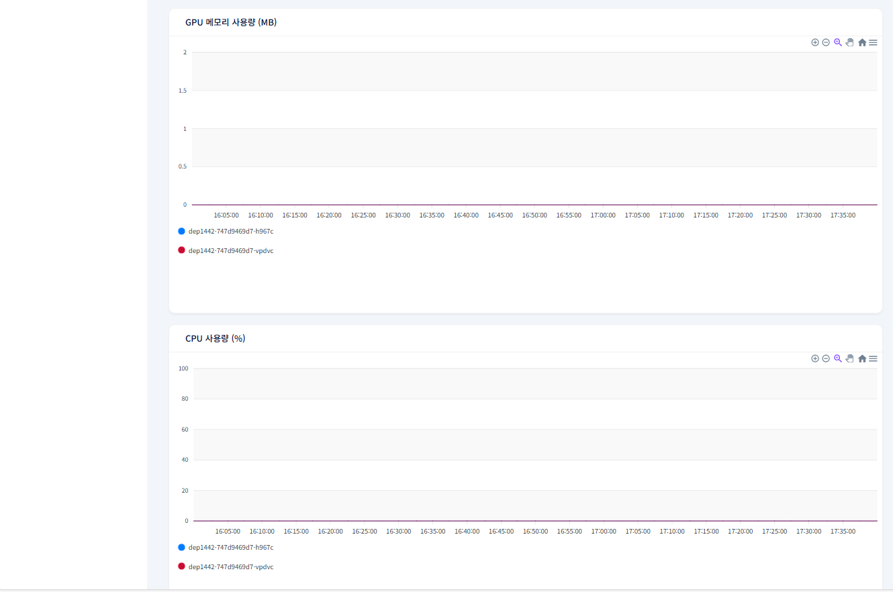
Task: Activate selection zoom tool on GPU memory chart
Action: (838, 42)
